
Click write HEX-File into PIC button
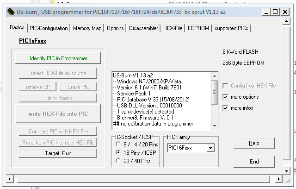58,114
